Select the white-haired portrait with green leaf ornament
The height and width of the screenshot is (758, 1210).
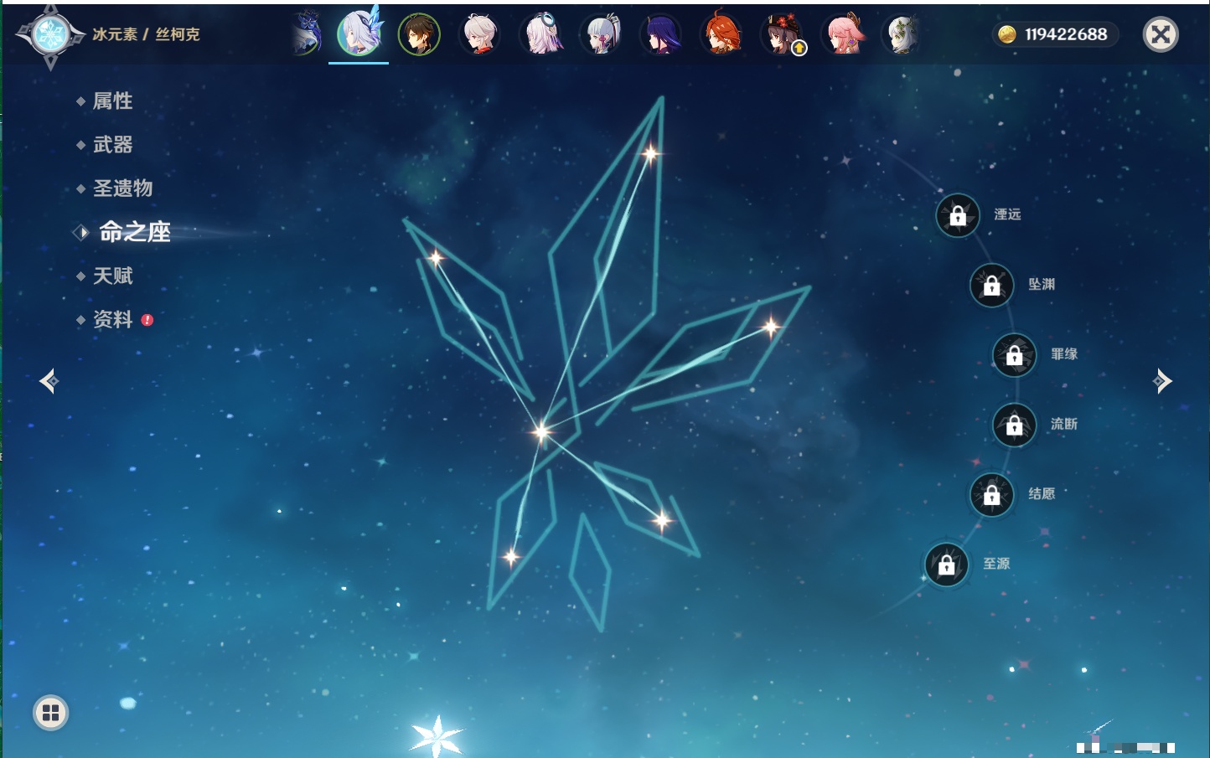[903, 34]
